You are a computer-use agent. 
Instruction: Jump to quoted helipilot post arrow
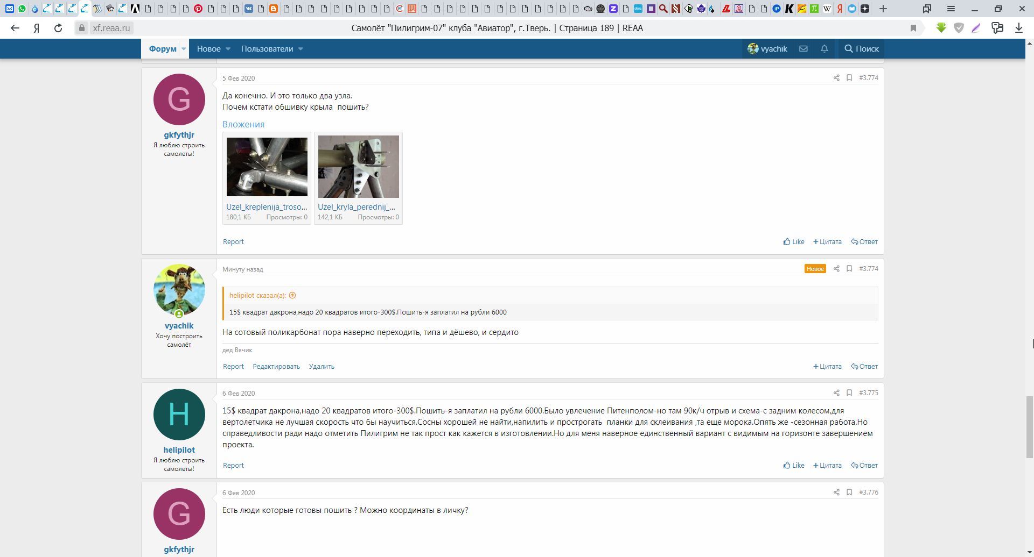[292, 295]
